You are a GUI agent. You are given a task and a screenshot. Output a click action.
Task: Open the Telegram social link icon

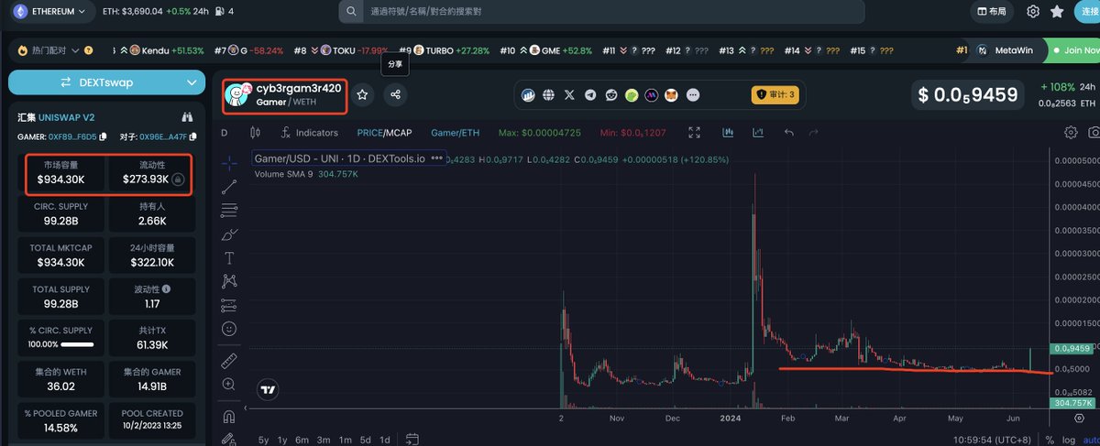click(590, 94)
